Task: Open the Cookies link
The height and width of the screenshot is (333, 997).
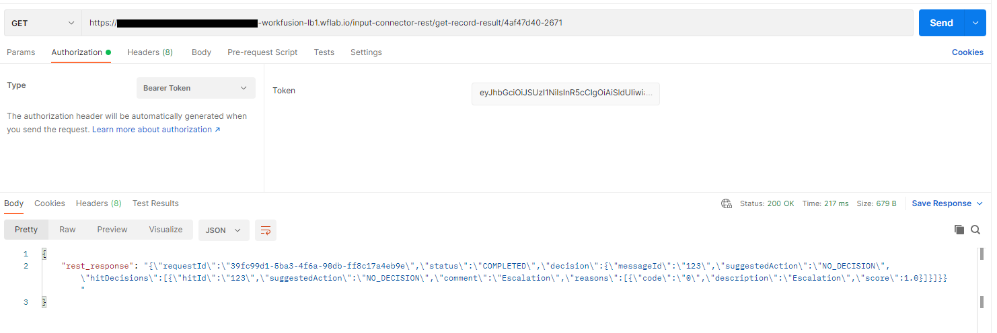Action: [x=967, y=52]
